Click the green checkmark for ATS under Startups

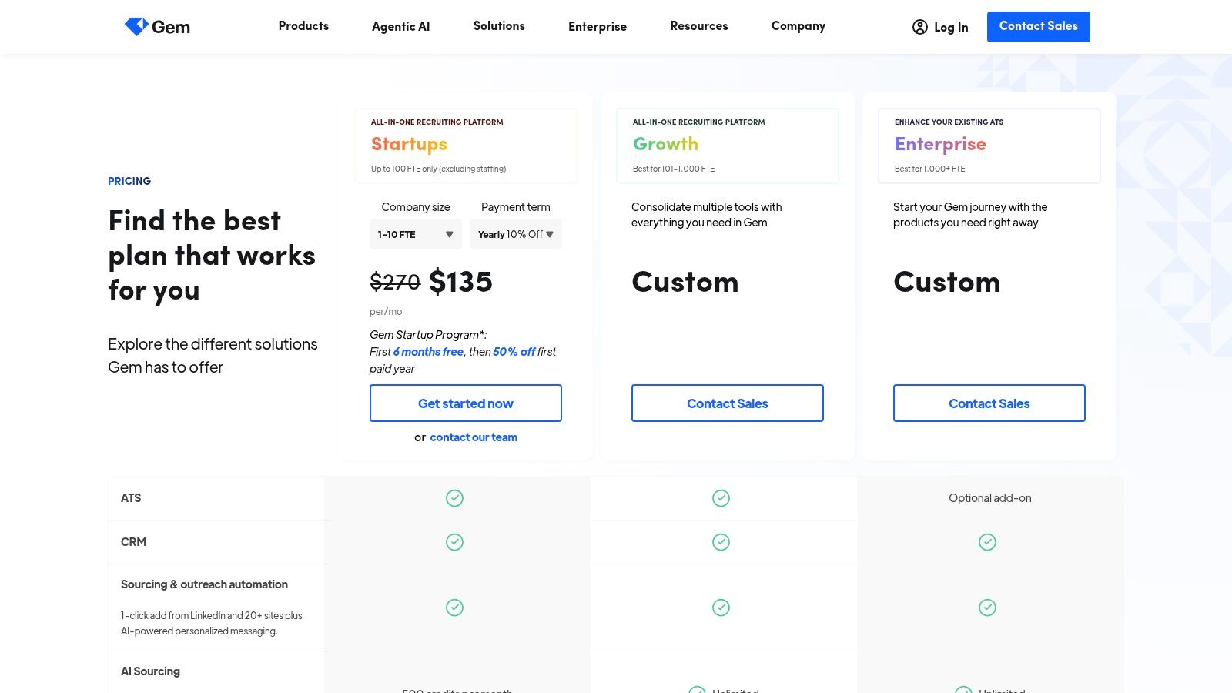pos(454,498)
